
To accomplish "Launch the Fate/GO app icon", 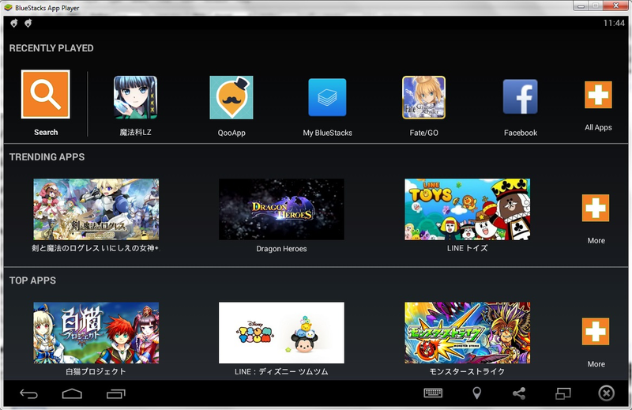I will pos(423,97).
